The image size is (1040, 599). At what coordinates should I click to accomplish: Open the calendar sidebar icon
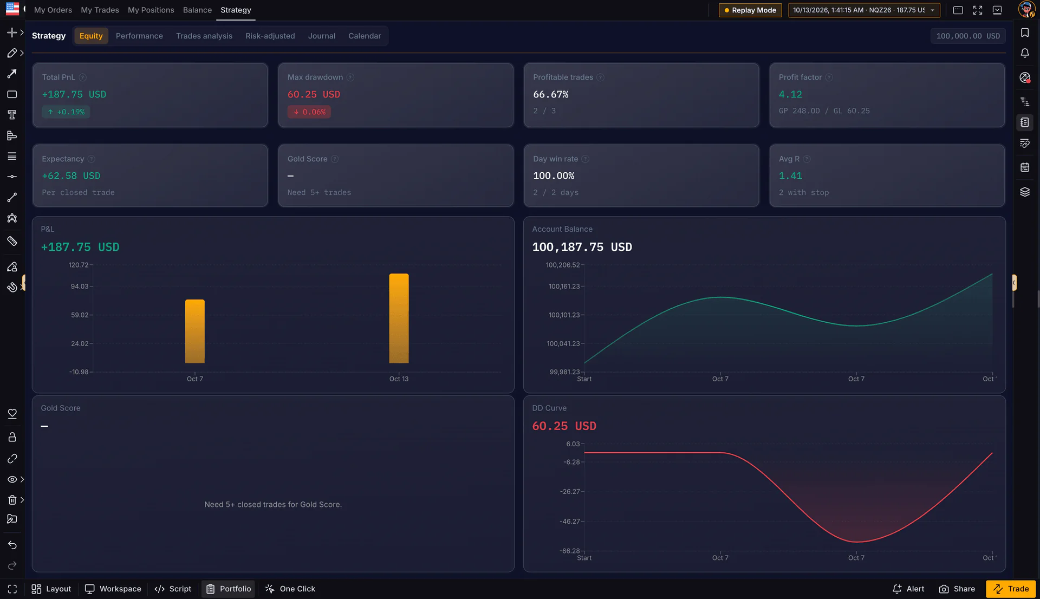[x=1025, y=167]
